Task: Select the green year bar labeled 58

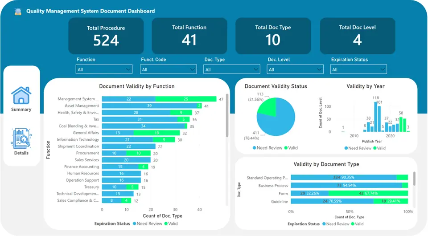Action: pos(401,124)
